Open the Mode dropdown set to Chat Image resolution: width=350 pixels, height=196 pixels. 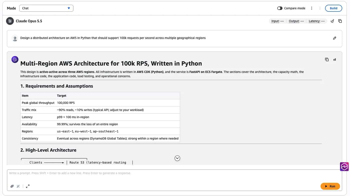pyautogui.click(x=46, y=8)
